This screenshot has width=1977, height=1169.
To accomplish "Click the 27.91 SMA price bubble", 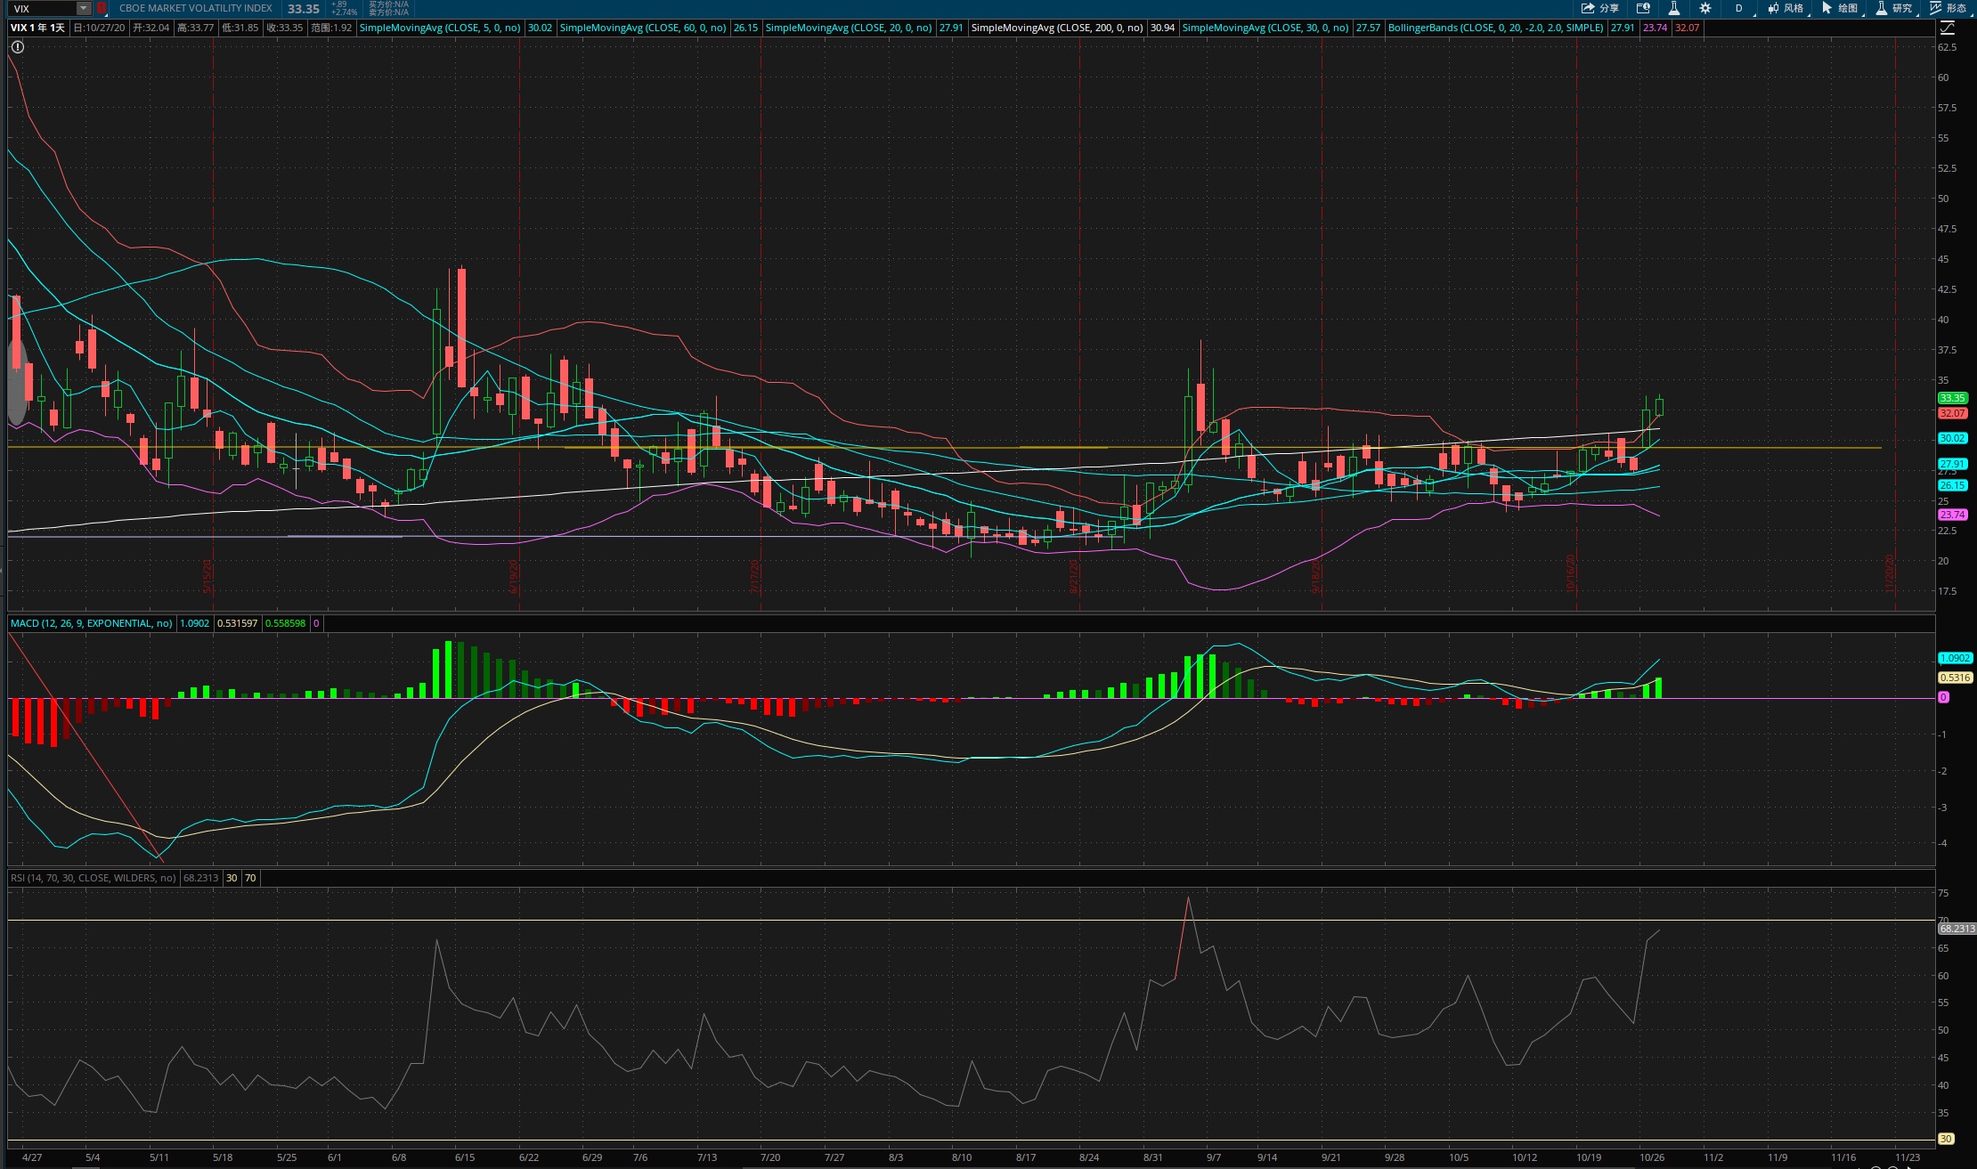I will (1953, 464).
